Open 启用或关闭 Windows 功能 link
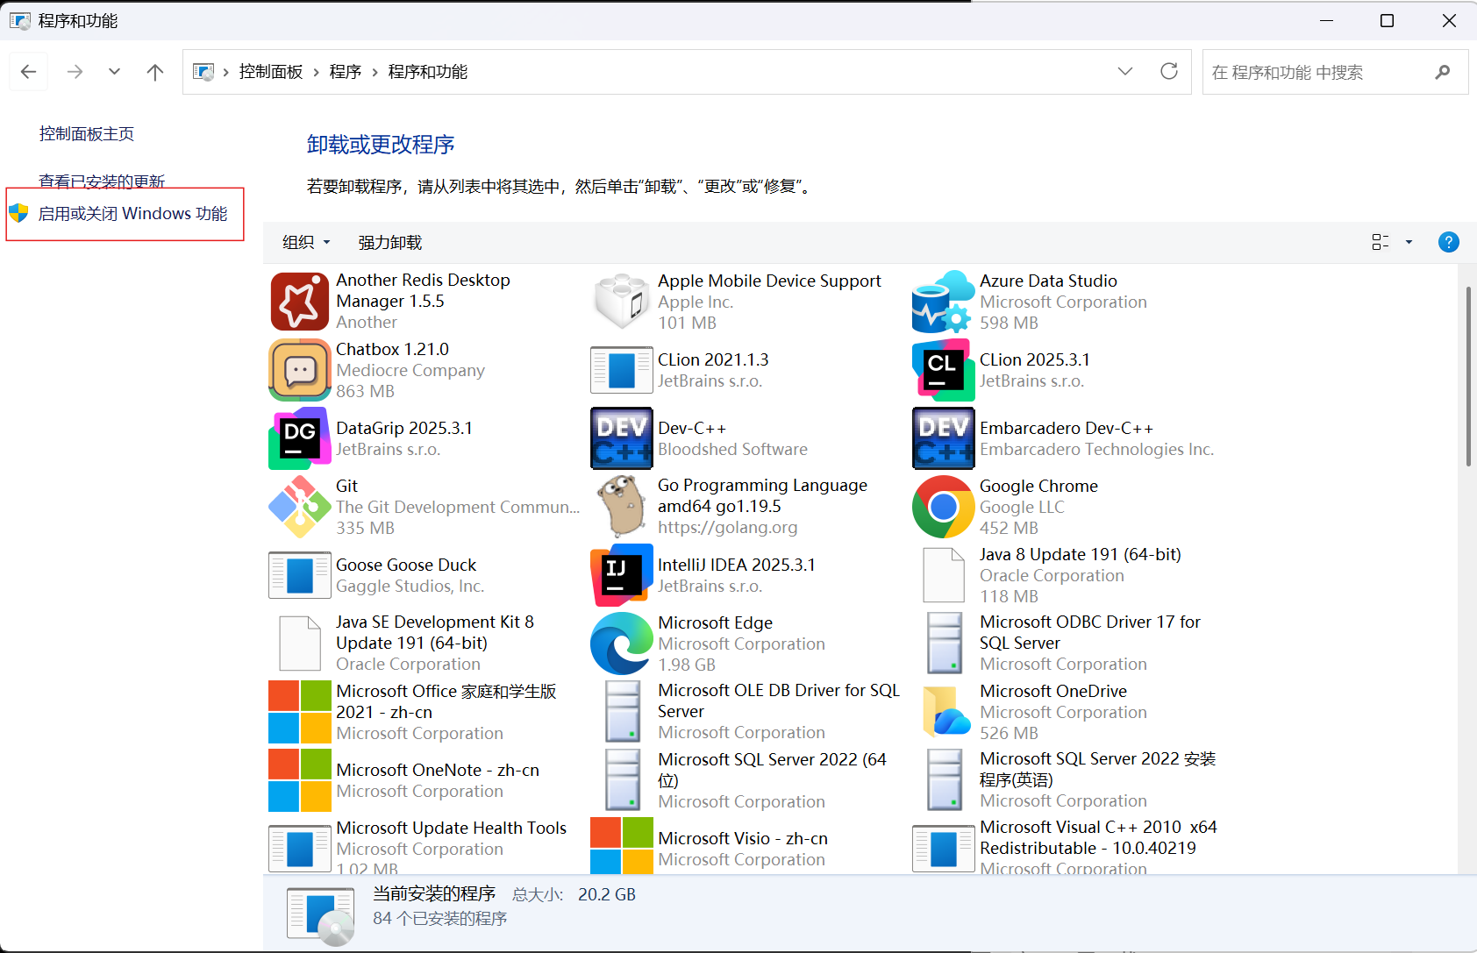This screenshot has height=953, width=1477. tap(132, 213)
